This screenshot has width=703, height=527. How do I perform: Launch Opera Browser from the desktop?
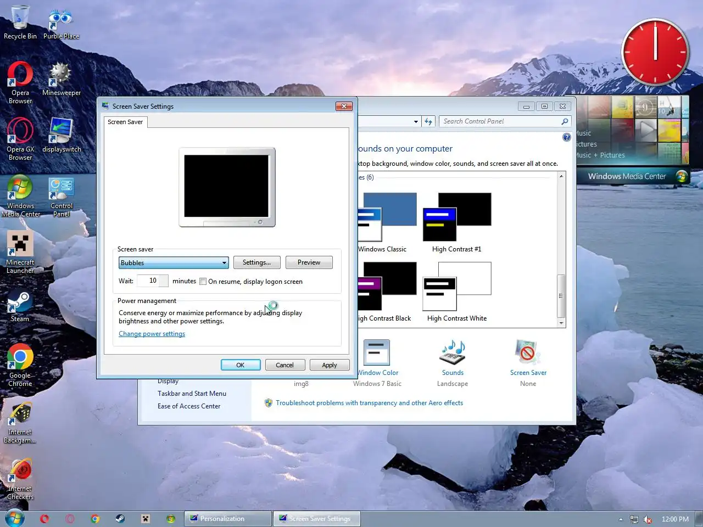pyautogui.click(x=20, y=82)
